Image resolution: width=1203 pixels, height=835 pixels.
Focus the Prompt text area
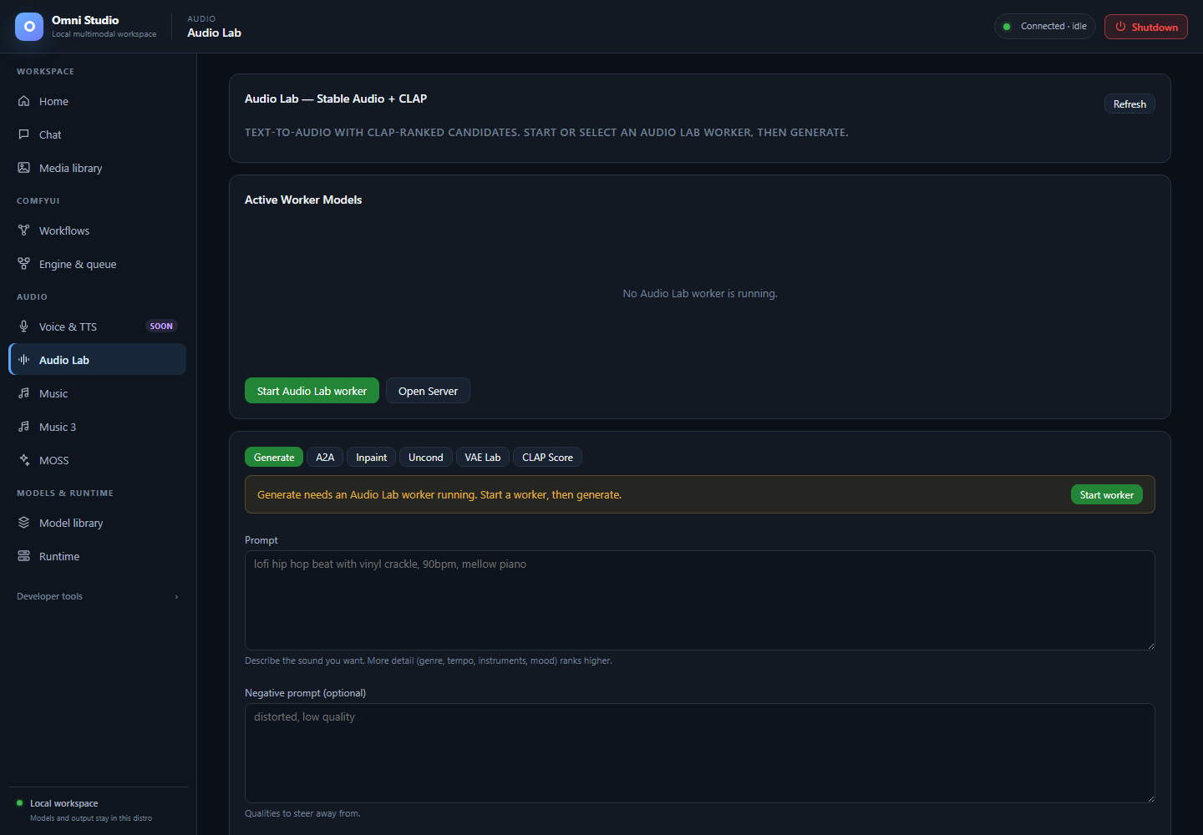pos(700,600)
